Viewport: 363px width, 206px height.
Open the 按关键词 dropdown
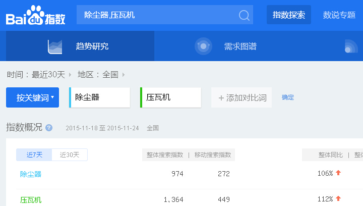click(x=32, y=97)
